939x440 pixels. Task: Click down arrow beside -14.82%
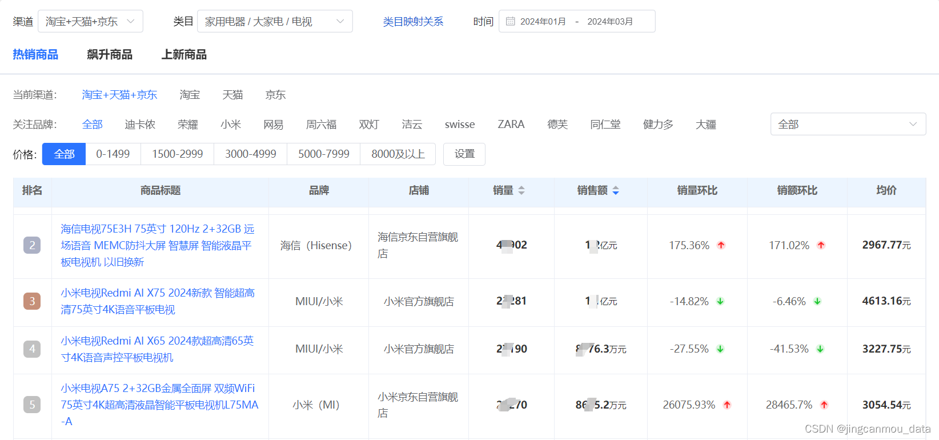(x=720, y=301)
